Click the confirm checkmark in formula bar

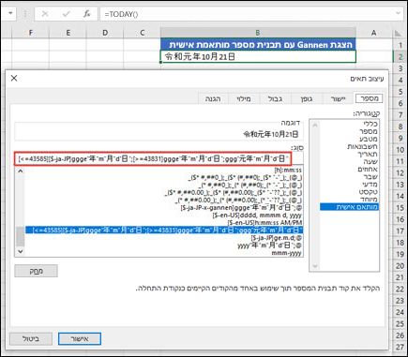(67, 14)
